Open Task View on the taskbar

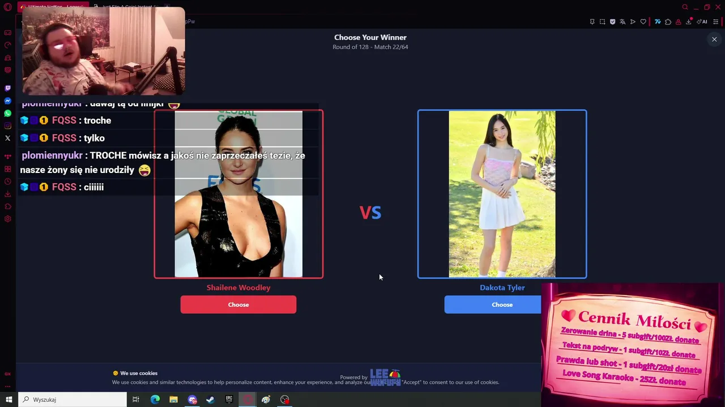(x=136, y=400)
